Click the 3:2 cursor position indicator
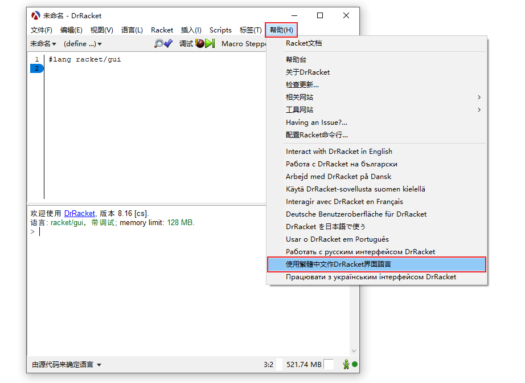Screen dimensions: 525x383 click(268, 365)
